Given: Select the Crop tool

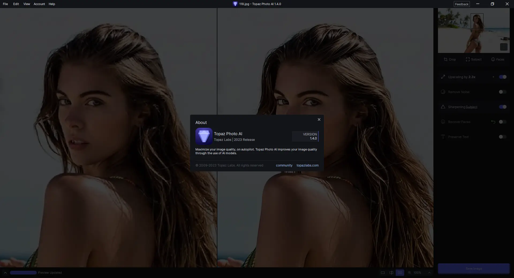Looking at the screenshot, I should [450, 59].
